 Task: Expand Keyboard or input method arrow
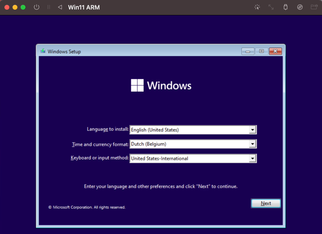[252, 159]
